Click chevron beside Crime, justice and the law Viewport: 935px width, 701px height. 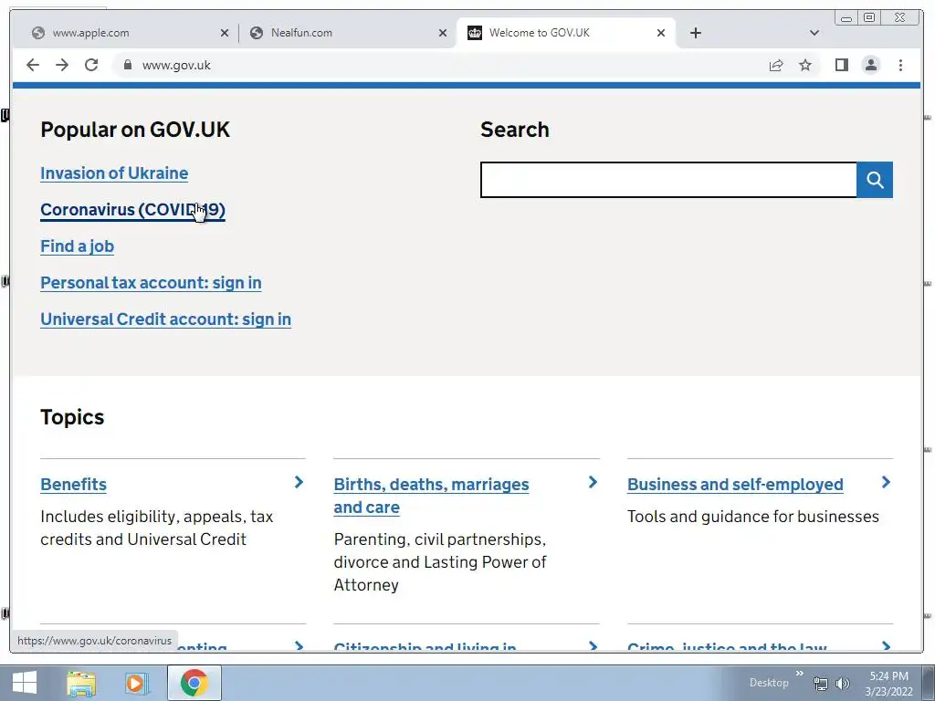[x=886, y=646]
